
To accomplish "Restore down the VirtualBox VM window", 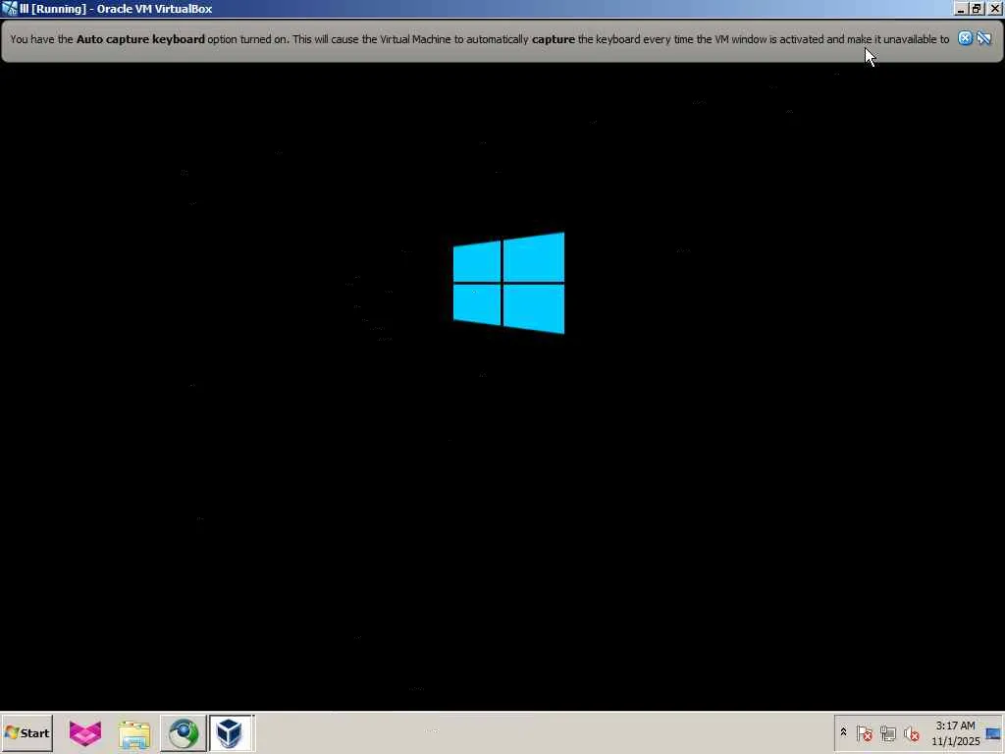I will [977, 8].
